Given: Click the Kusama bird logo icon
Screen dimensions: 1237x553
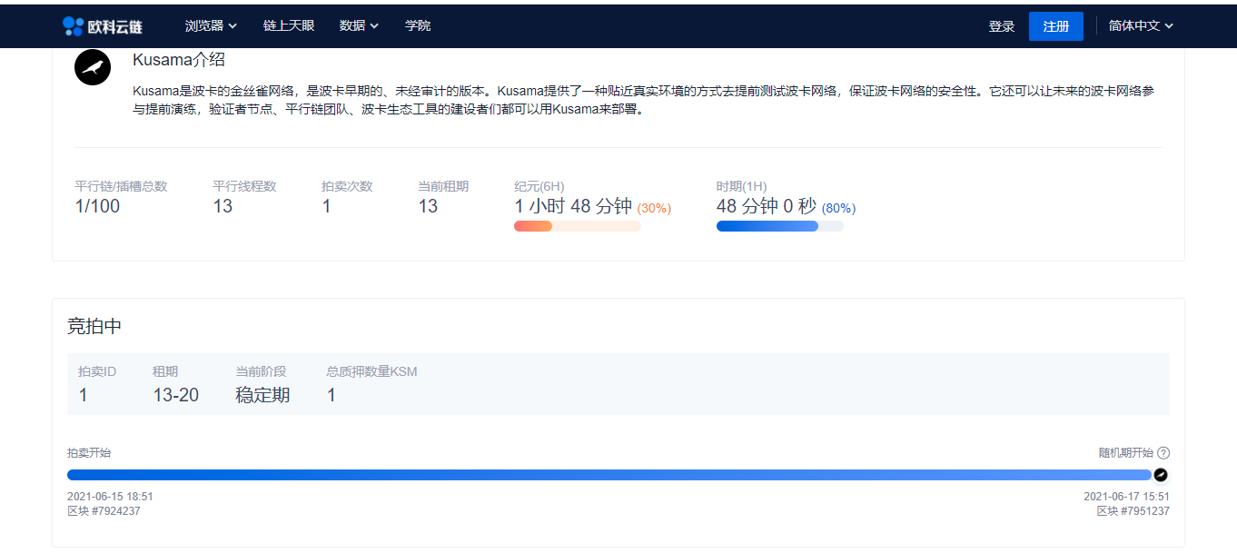Looking at the screenshot, I should tap(93, 67).
